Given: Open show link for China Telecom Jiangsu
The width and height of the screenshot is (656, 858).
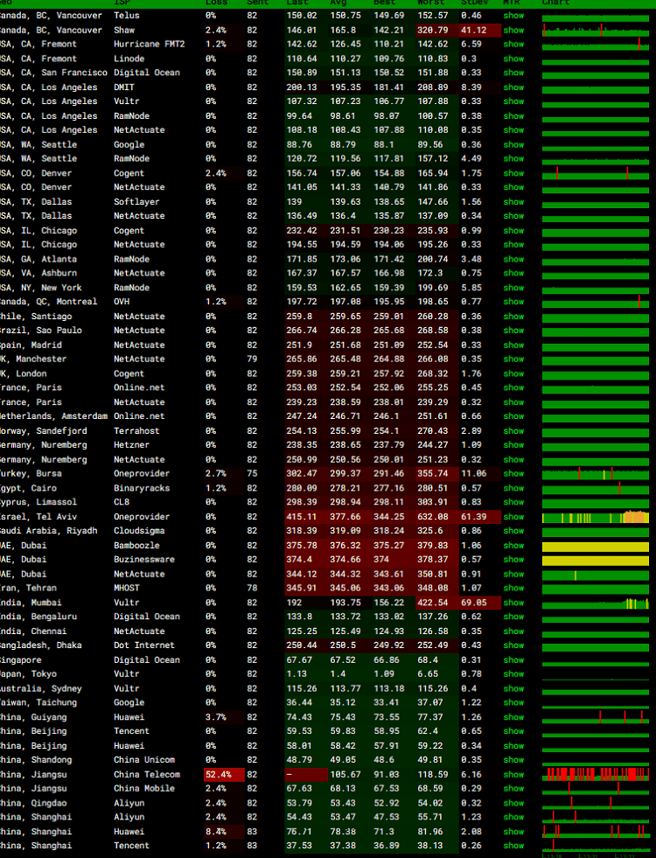Looking at the screenshot, I should [x=513, y=774].
